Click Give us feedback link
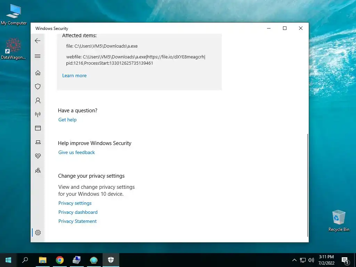The height and width of the screenshot is (267, 356). coord(76,152)
